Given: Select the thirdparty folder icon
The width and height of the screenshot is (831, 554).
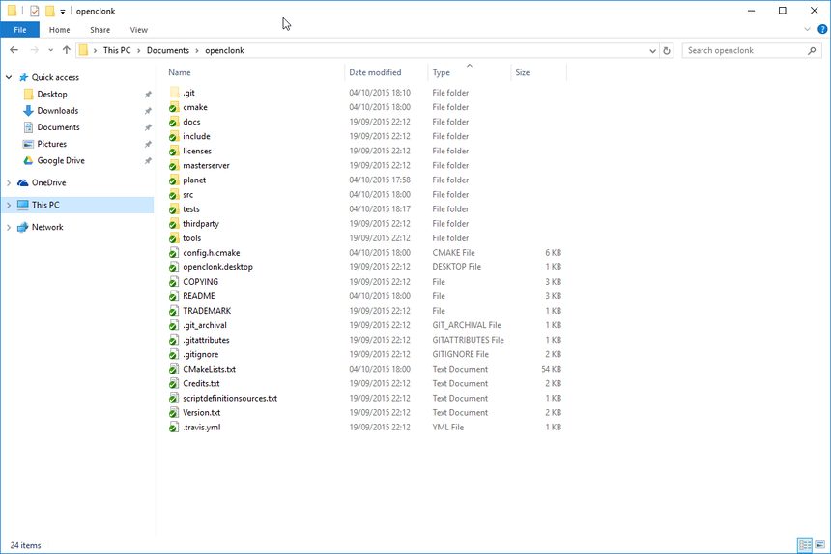Looking at the screenshot, I should tap(173, 224).
